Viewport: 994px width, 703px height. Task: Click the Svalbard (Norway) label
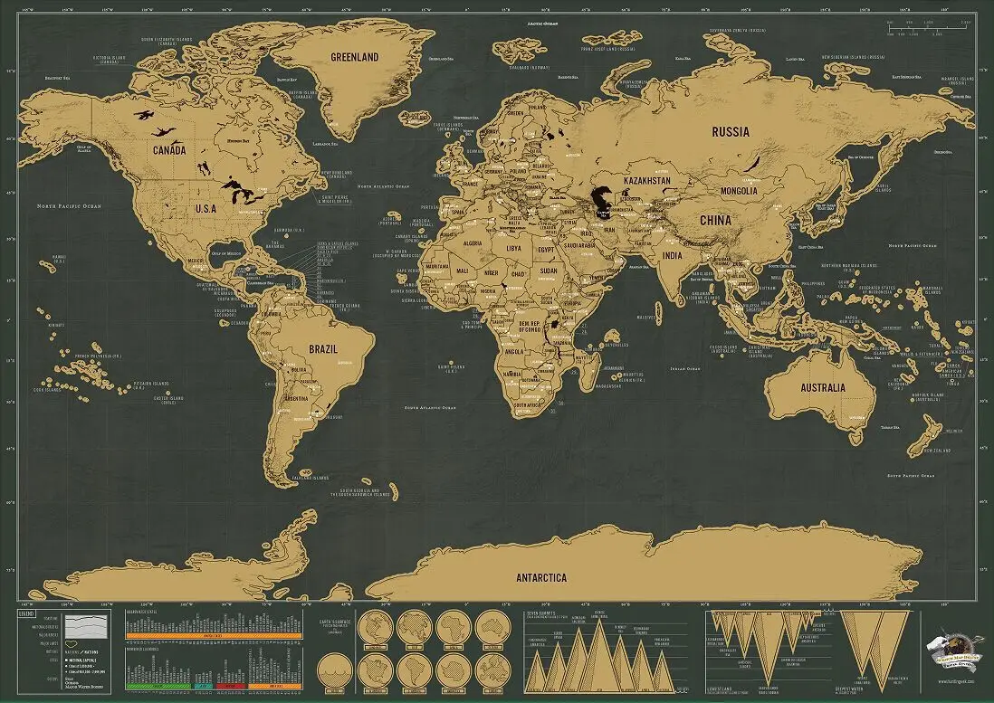pyautogui.click(x=530, y=67)
